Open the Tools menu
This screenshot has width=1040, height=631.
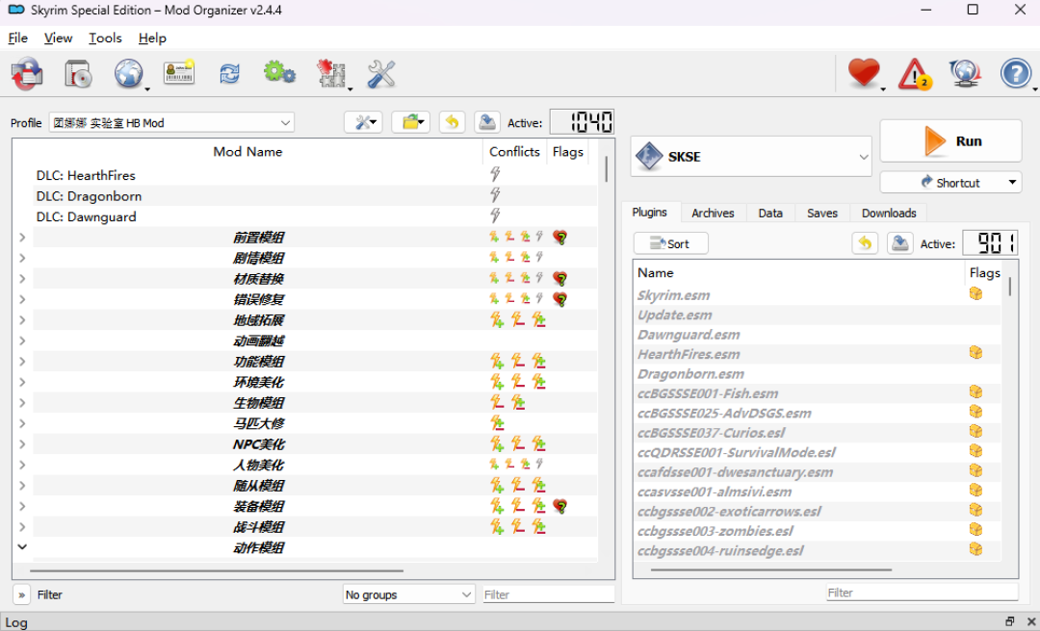106,38
